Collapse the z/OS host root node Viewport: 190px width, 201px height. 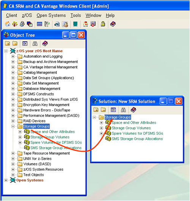tap(6, 51)
